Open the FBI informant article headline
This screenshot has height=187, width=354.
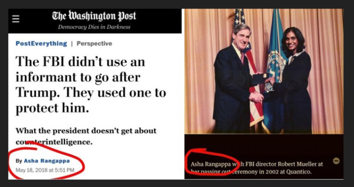coord(91,85)
